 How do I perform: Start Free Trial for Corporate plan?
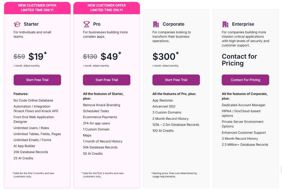(176, 80)
